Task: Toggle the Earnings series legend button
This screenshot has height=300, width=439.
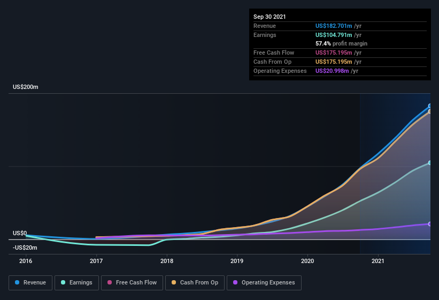Action: [76, 283]
